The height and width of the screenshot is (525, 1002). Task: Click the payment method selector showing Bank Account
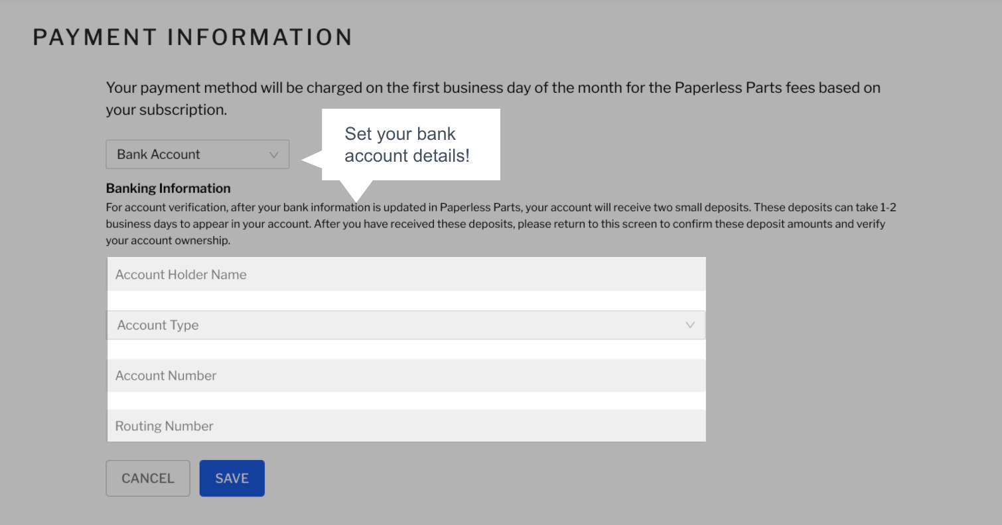click(x=197, y=154)
